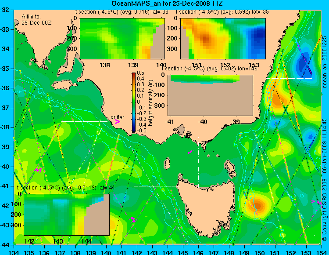Click the orange warm eddy east of Tasmania
This screenshot has height=255, width=329.
[257, 205]
